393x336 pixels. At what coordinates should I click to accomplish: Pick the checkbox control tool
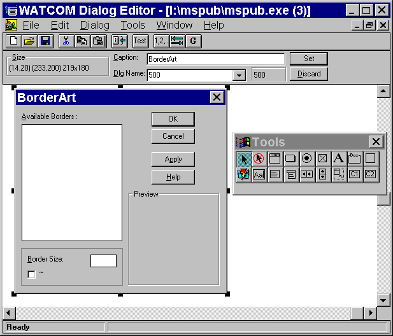(x=323, y=158)
